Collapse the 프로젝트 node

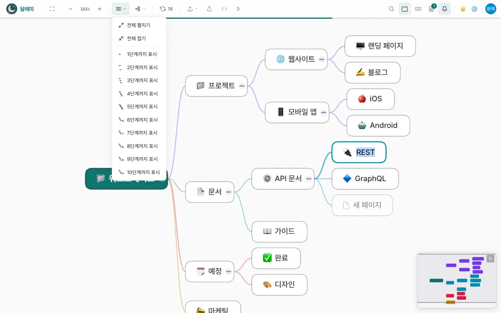coord(242,86)
